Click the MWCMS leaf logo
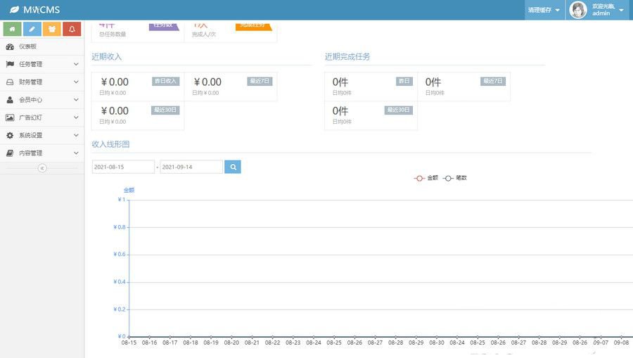 point(14,10)
